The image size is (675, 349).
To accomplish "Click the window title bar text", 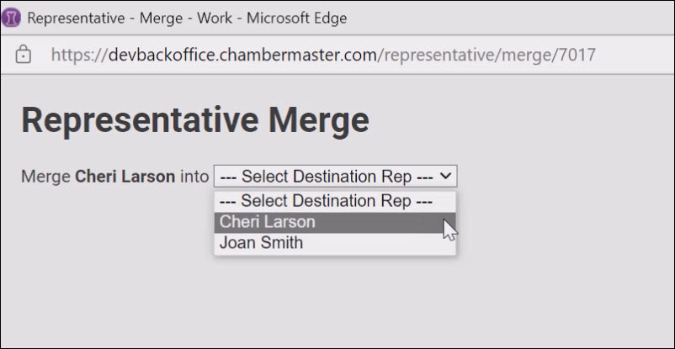I will pyautogui.click(x=187, y=18).
